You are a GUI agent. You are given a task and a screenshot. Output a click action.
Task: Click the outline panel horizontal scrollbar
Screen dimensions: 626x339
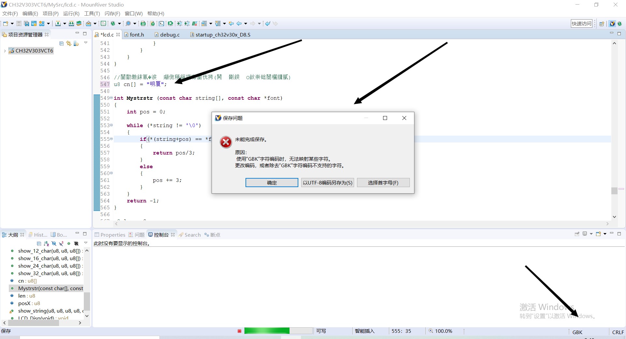click(x=34, y=323)
